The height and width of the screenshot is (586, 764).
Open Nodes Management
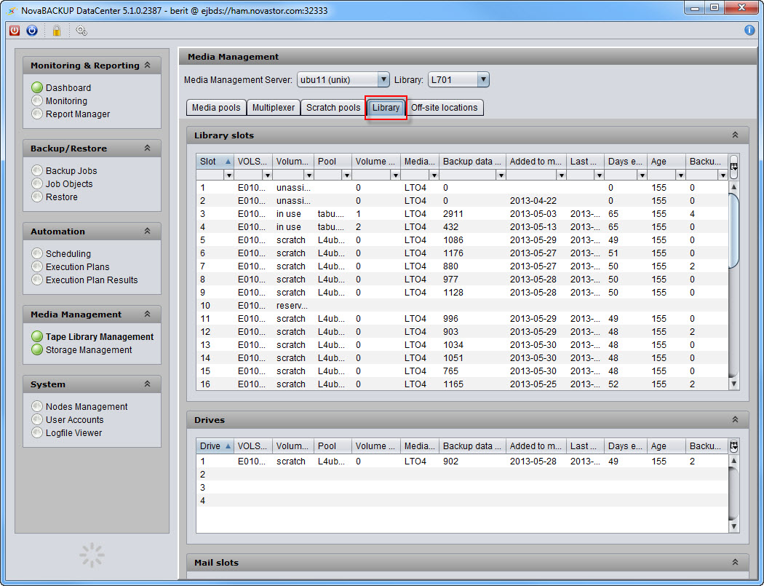[x=87, y=407]
